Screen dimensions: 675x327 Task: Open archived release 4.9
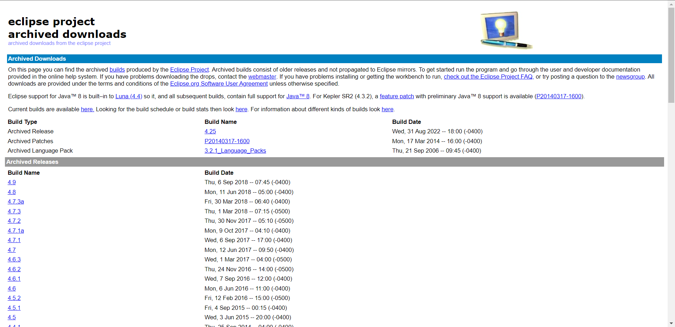(x=12, y=182)
